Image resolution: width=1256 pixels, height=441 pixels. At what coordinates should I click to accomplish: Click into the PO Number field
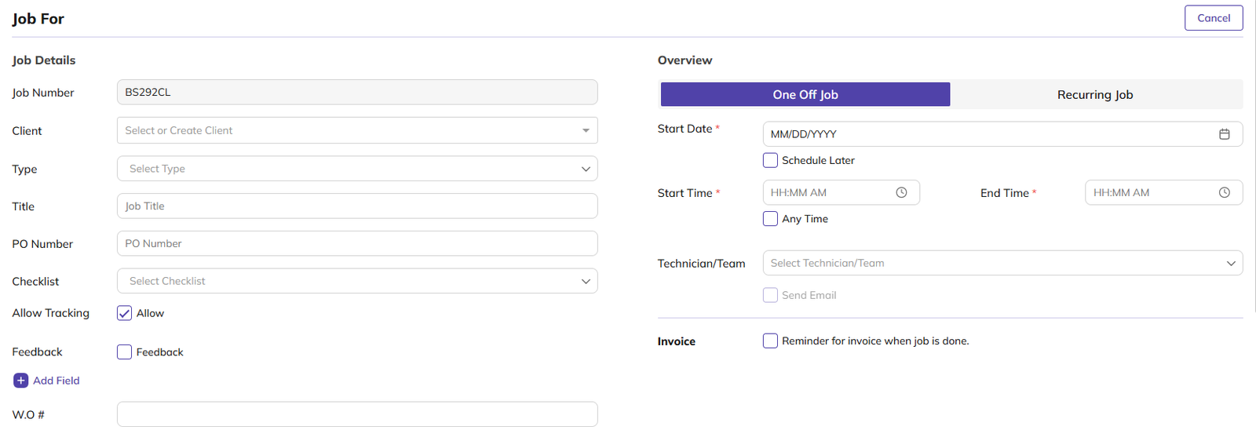(x=356, y=243)
